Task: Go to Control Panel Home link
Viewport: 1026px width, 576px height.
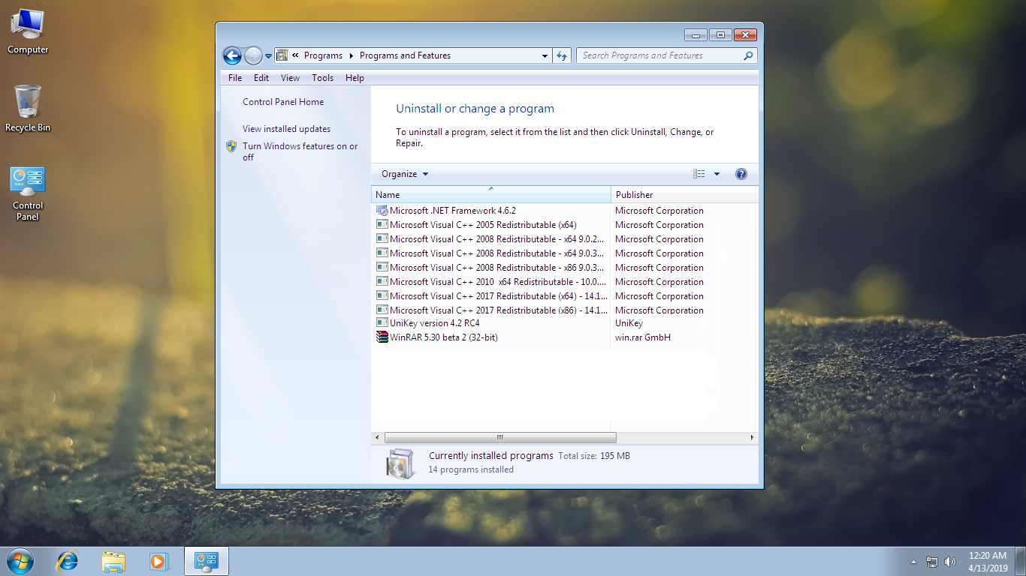Action: coord(283,102)
